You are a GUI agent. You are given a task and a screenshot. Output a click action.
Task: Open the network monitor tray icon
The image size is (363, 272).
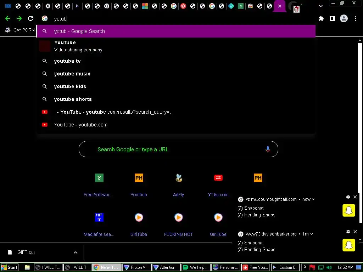point(321,267)
